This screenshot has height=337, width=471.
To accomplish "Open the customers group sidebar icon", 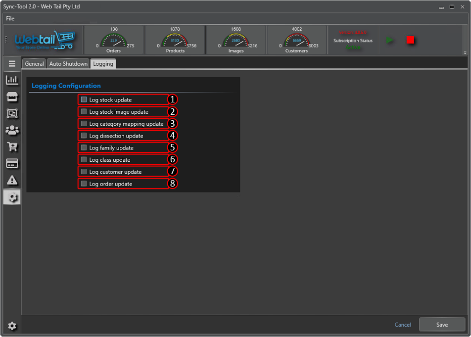I will pyautogui.click(x=12, y=130).
